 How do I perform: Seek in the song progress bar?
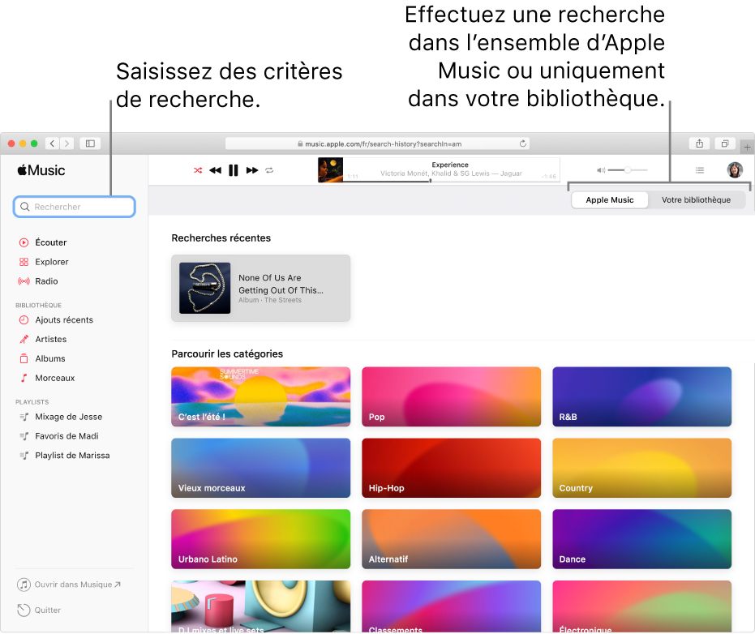pos(451,181)
